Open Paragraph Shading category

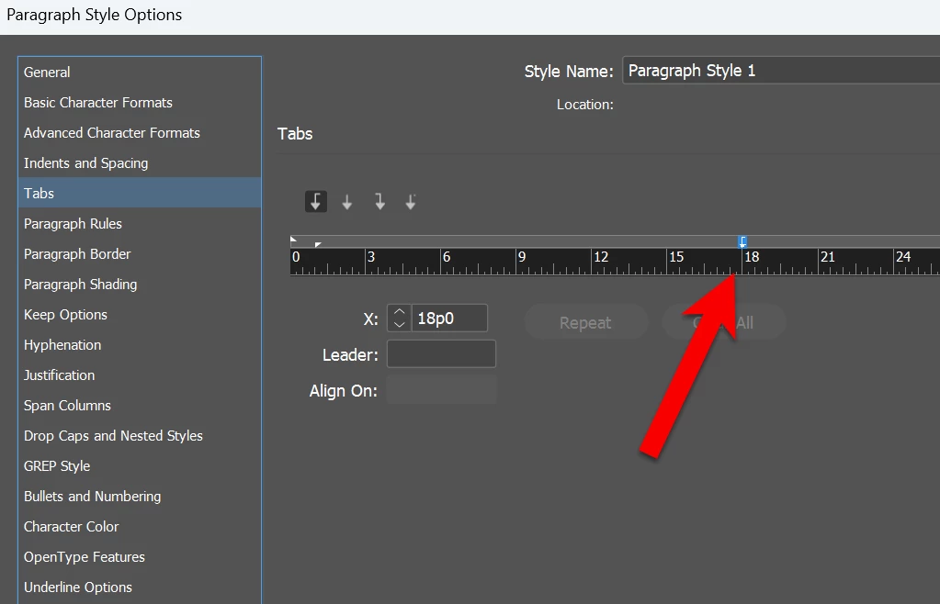click(140, 284)
